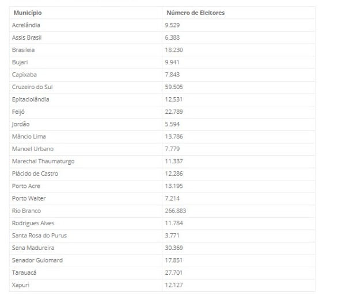
Task: Click the Município column header
Action: (x=26, y=13)
